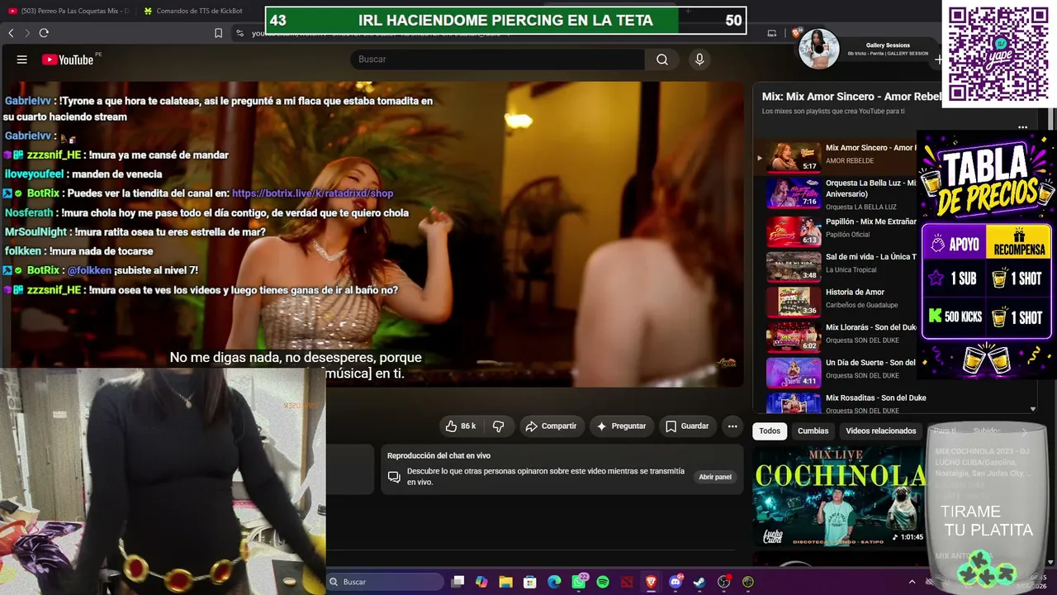
Task: Open playlist options three-dot menu
Action: coord(1022,127)
